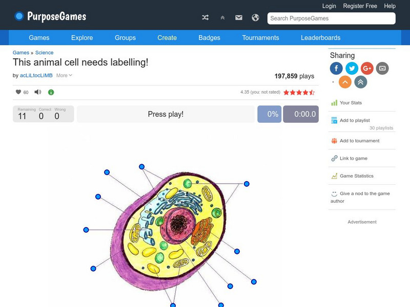Click the grey double-chevron sharing button
Image resolution: width=410 pixels, height=307 pixels.
click(x=360, y=82)
